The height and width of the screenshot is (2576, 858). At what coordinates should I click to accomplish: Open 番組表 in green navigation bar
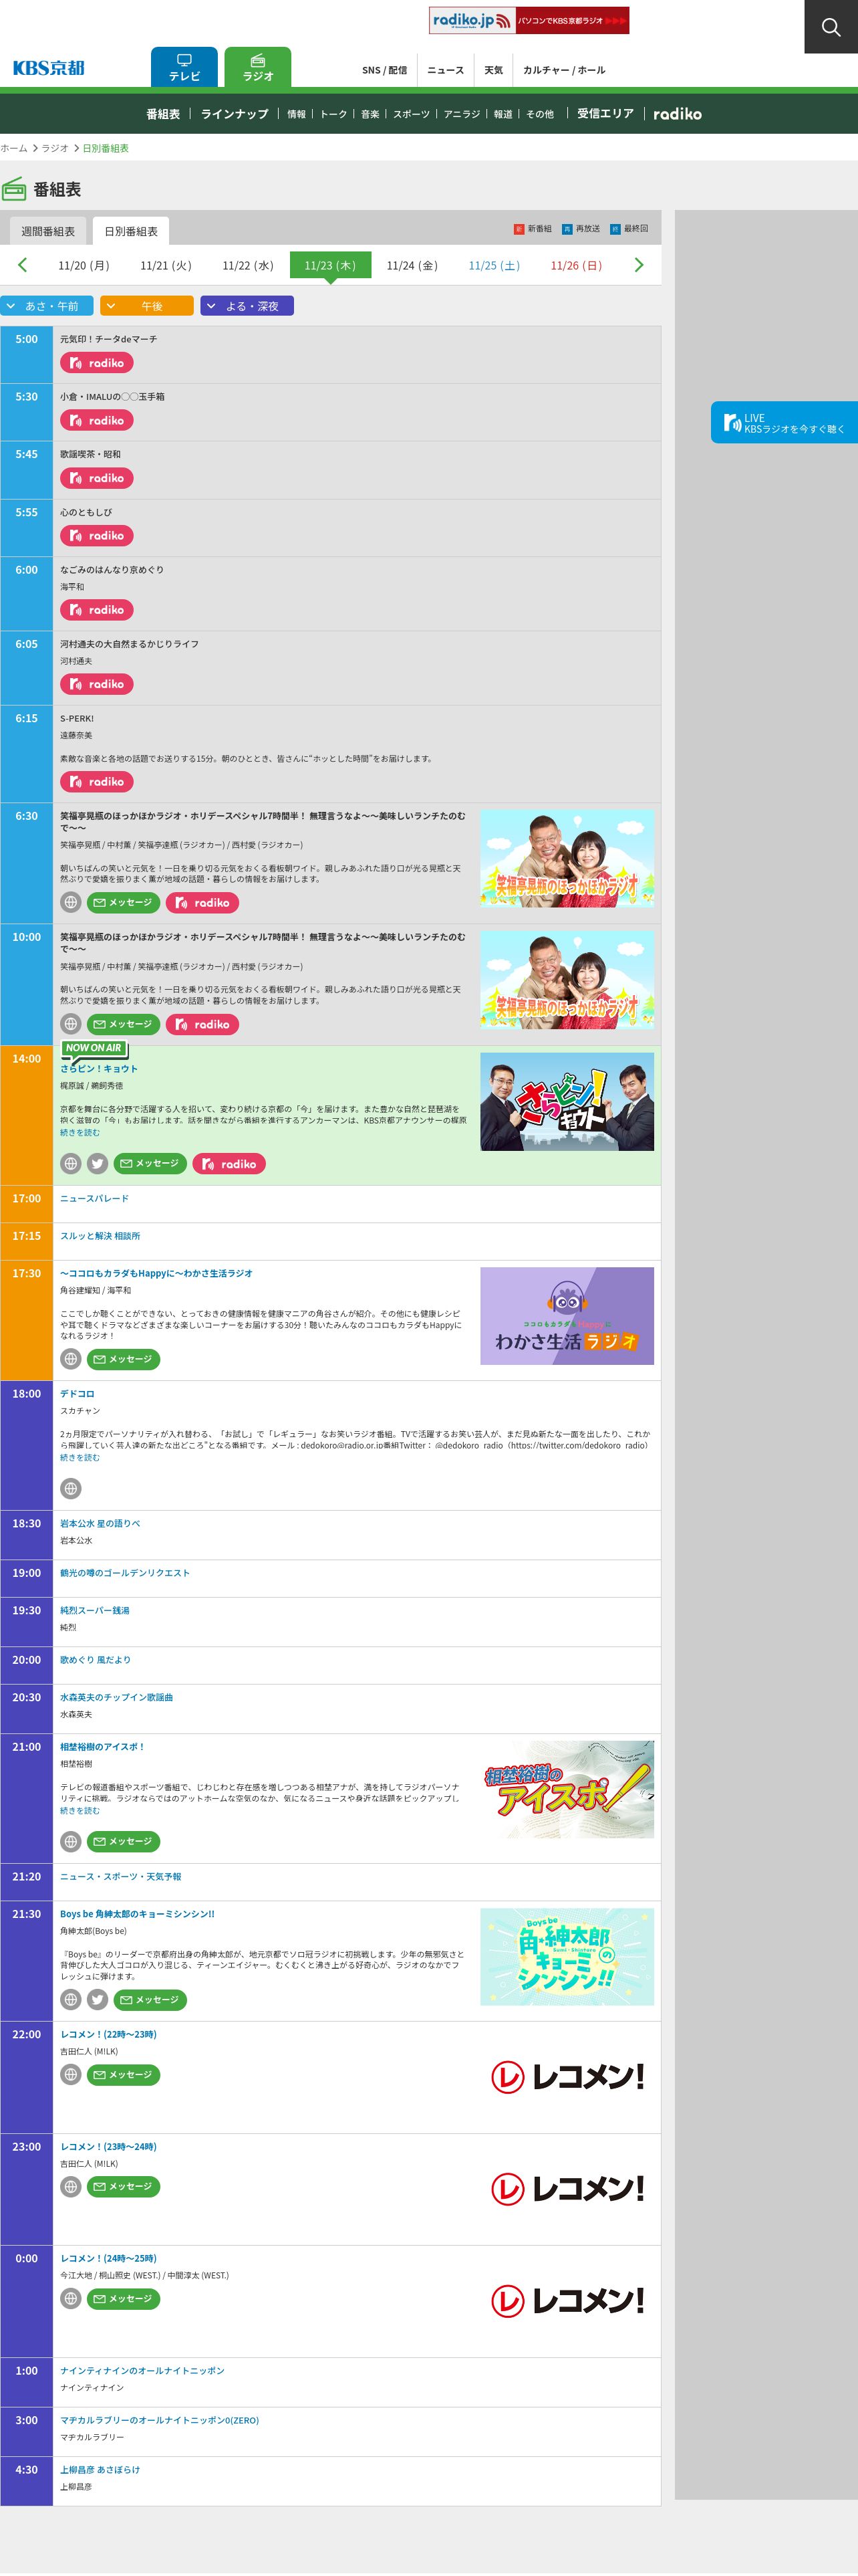[163, 114]
